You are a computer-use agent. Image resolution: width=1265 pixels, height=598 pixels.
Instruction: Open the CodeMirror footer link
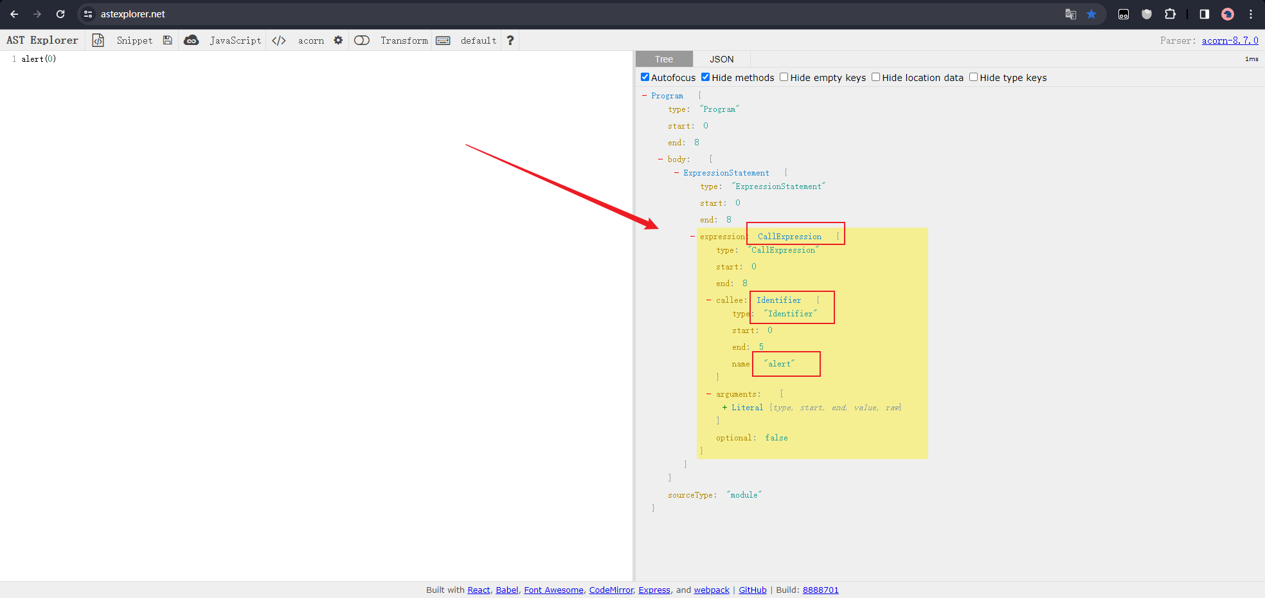tap(611, 590)
